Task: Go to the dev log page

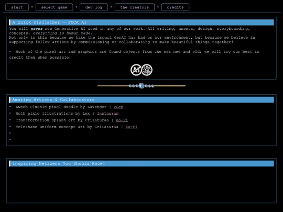Action: (94, 7)
